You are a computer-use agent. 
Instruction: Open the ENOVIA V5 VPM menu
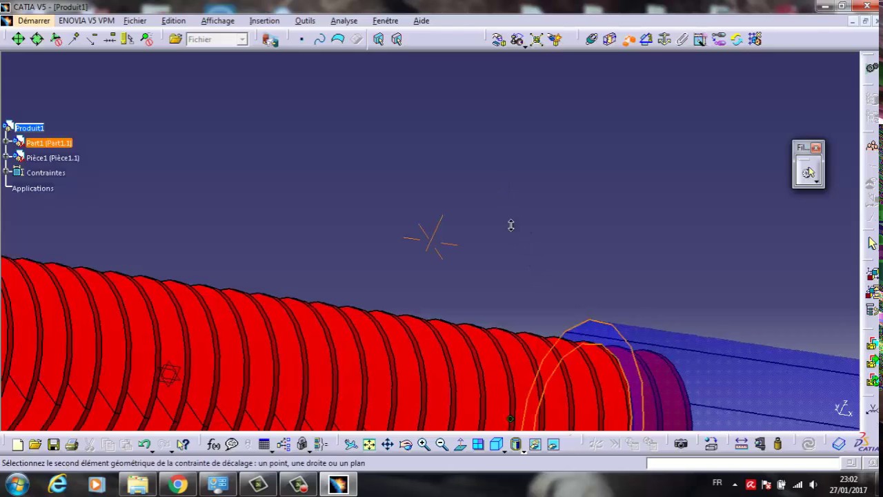[x=86, y=21]
